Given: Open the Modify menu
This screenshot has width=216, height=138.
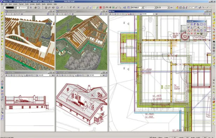Looking at the screenshot, I should 38,4.
